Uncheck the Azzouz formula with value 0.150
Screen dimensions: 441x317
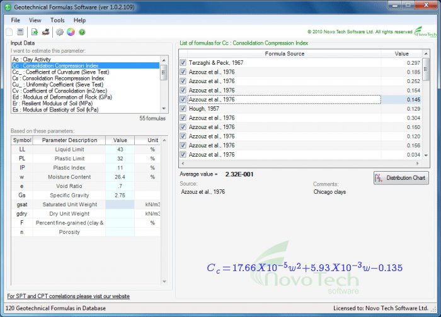click(x=183, y=127)
